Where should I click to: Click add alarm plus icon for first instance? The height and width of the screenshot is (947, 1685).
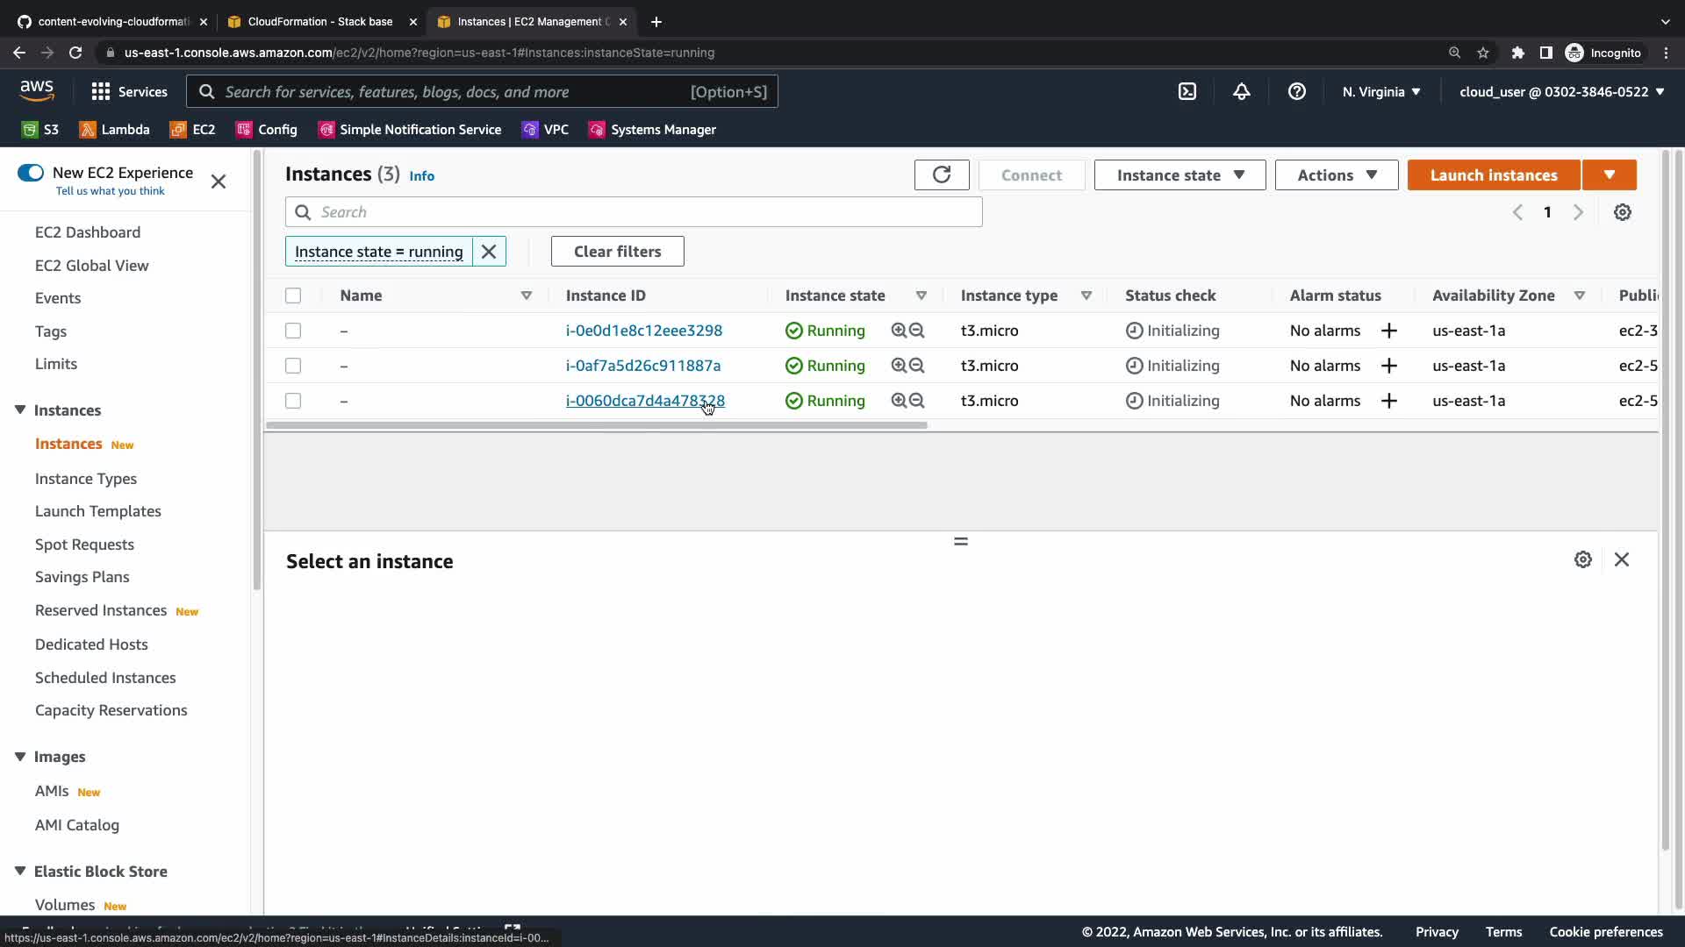click(1388, 331)
